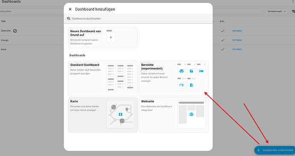
Task: Close the Dashboard hinzufügen dialog
Action: coord(70,9)
